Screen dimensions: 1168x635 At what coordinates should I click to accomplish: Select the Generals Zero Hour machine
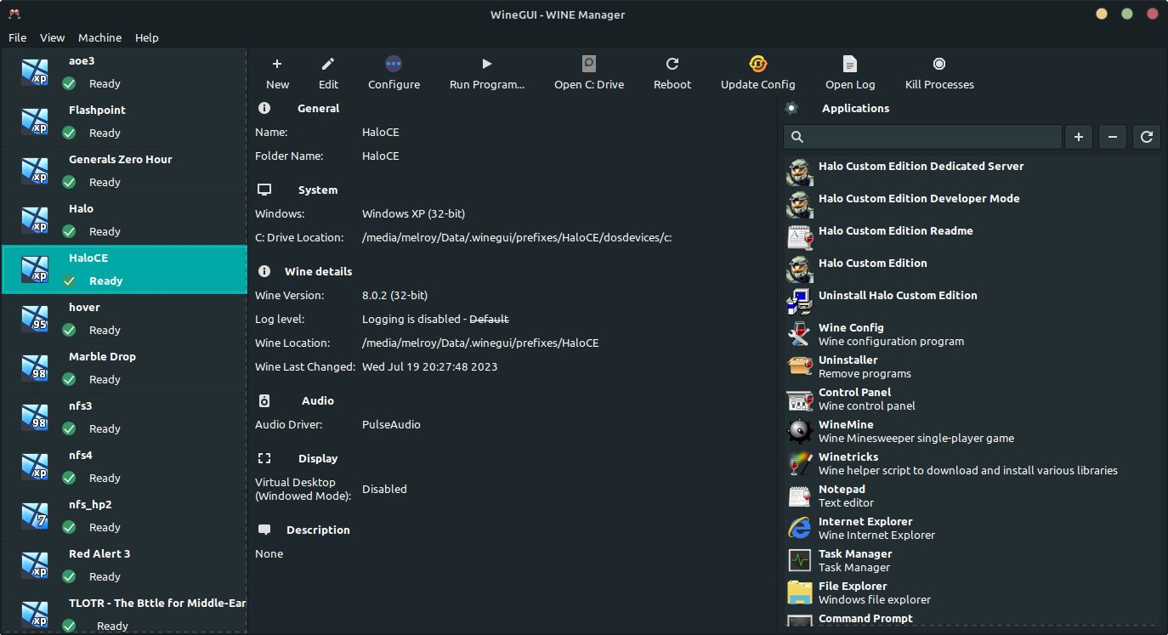coord(124,171)
